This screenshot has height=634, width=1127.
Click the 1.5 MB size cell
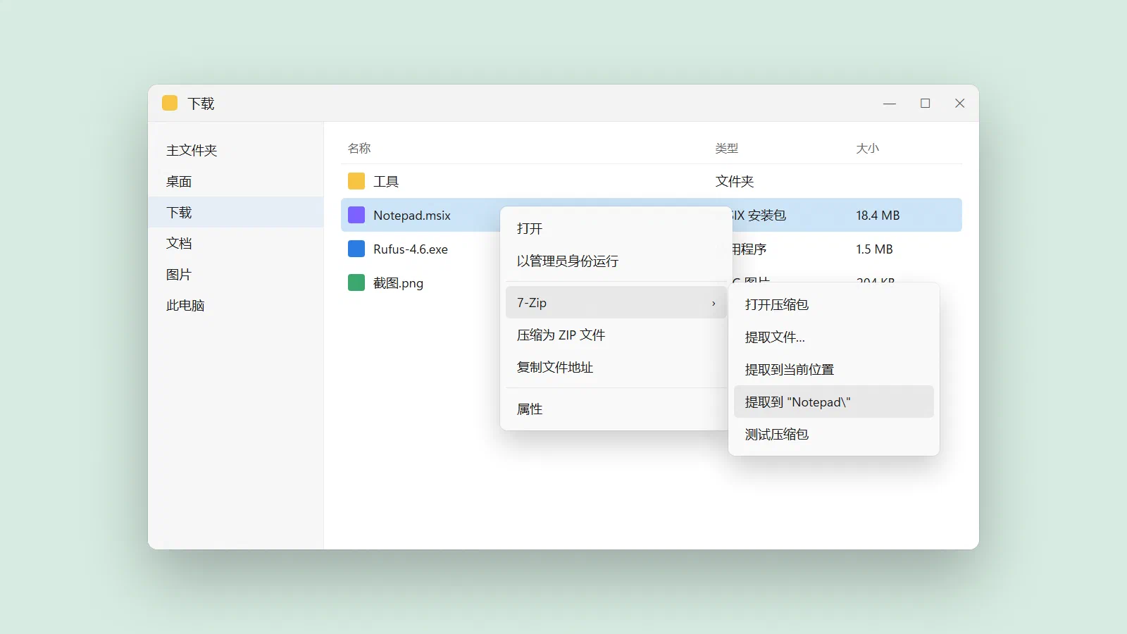tap(874, 249)
